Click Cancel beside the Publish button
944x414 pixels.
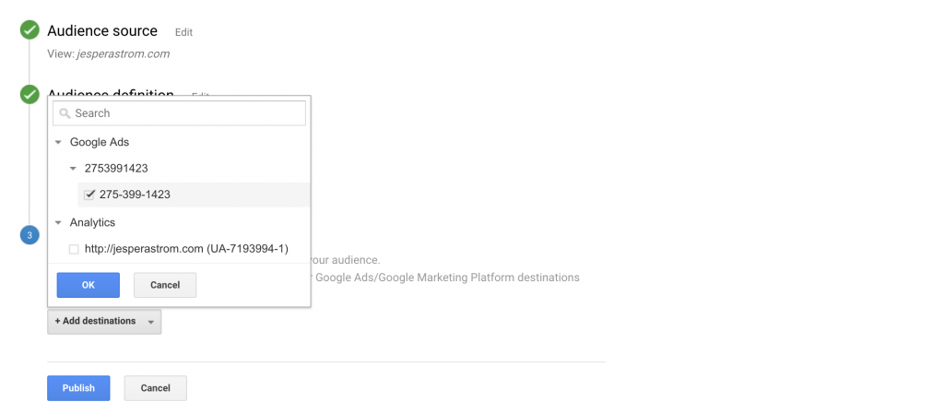coord(155,388)
